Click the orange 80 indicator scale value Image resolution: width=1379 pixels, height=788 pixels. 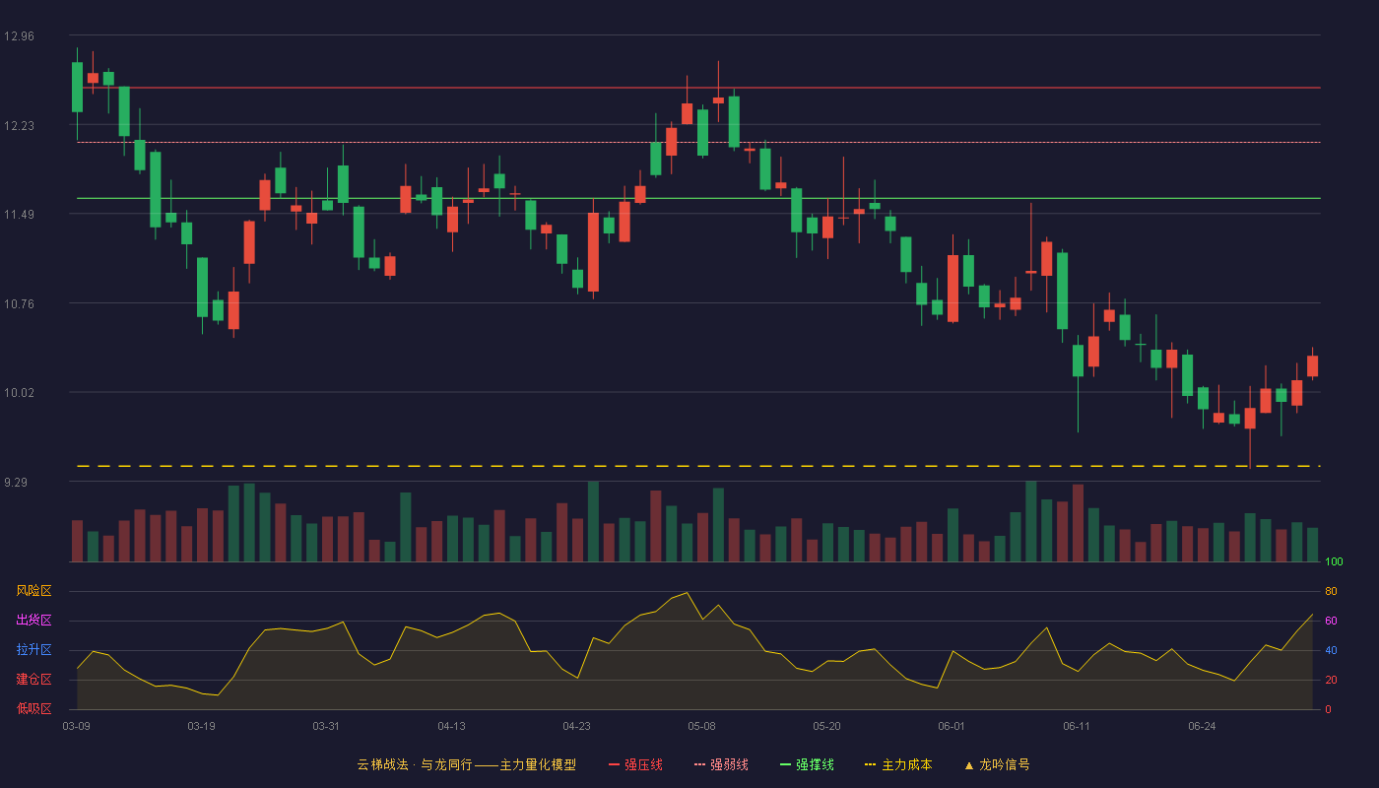click(1331, 591)
